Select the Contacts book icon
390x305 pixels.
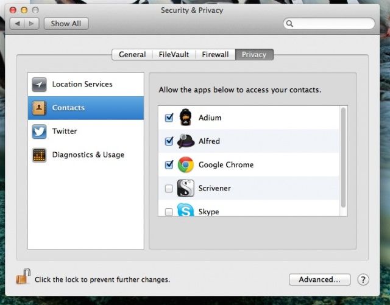[39, 108]
